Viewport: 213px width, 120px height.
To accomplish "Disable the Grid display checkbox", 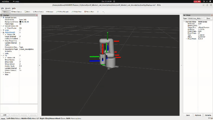I will point(20,30).
